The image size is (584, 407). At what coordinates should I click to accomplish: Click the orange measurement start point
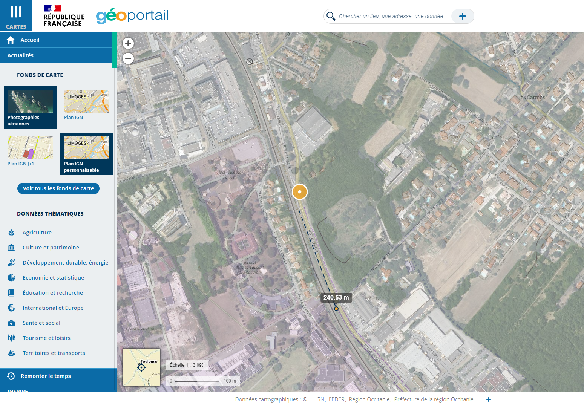300,192
